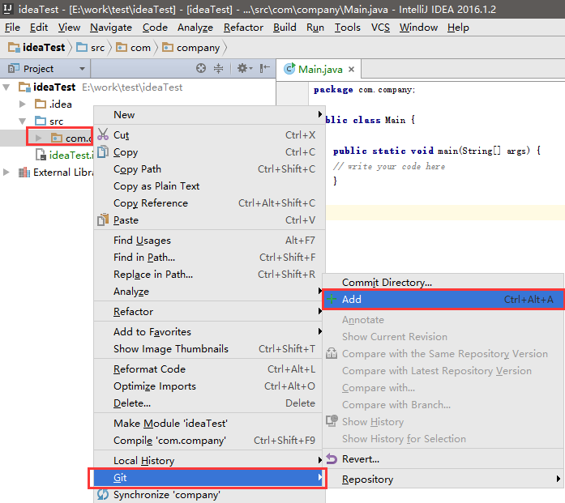Select Commit Directory from Git submenu
The width and height of the screenshot is (565, 503).
(x=387, y=283)
